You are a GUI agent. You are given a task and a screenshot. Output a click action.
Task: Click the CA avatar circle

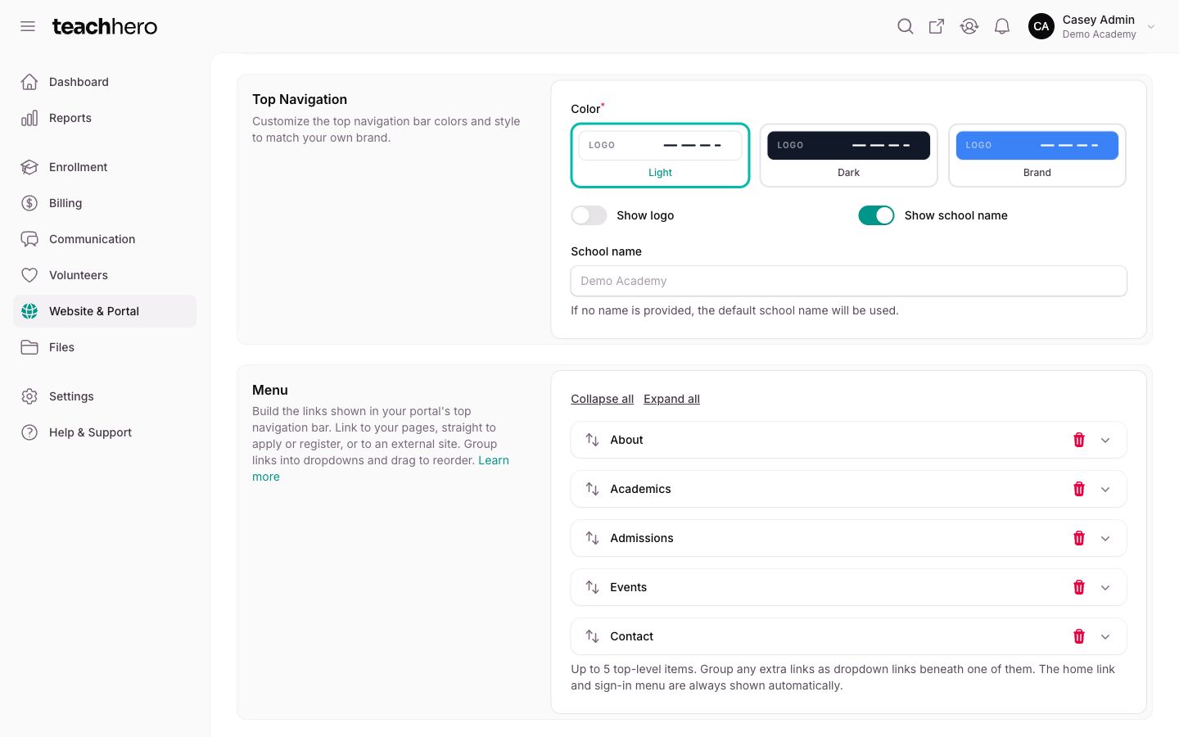coord(1041,26)
